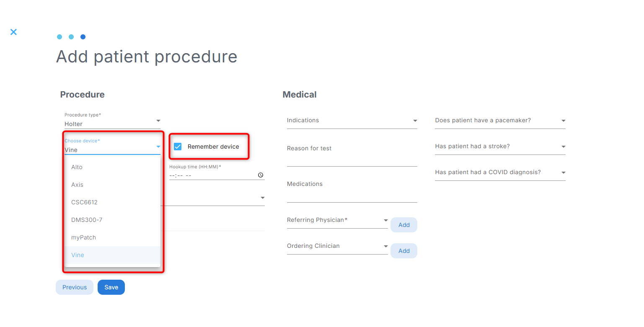Open the stroke question dropdown
This screenshot has width=644, height=327.
[500, 147]
